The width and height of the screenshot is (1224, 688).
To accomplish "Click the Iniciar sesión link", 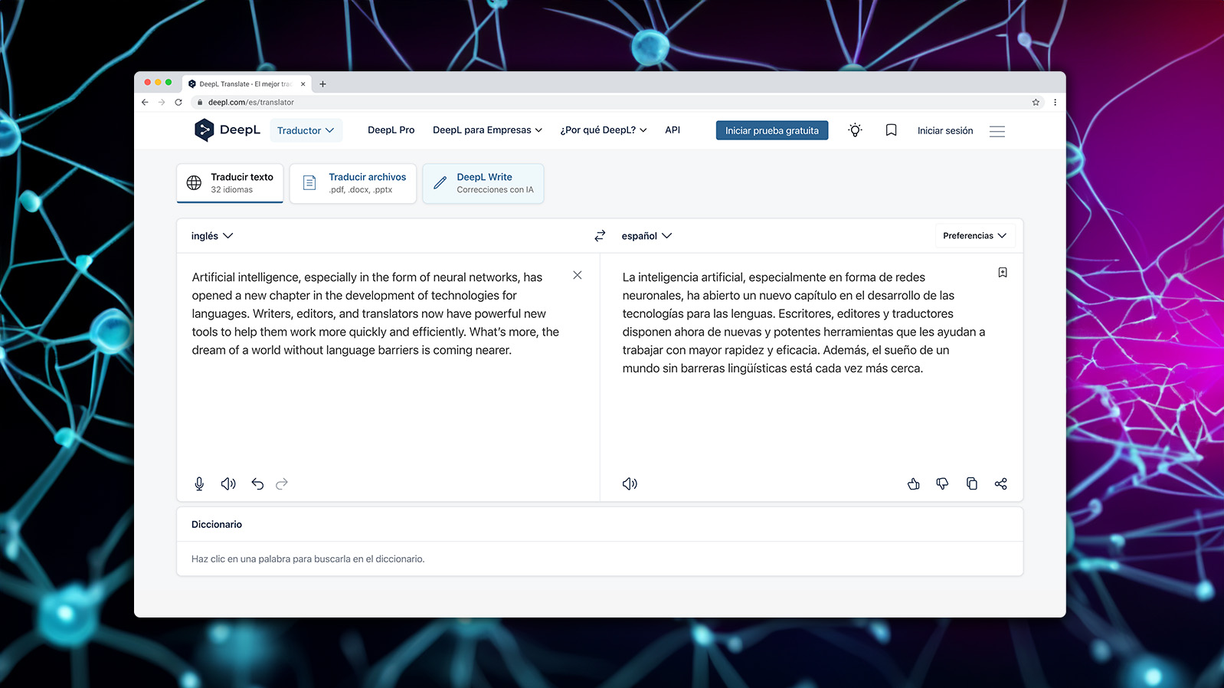I will (x=944, y=131).
